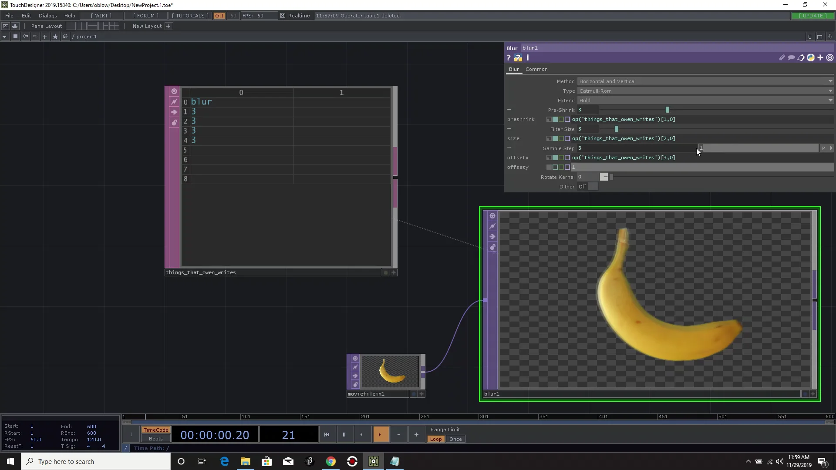Click the Filter Size slider handle
The image size is (836, 470).
616,129
